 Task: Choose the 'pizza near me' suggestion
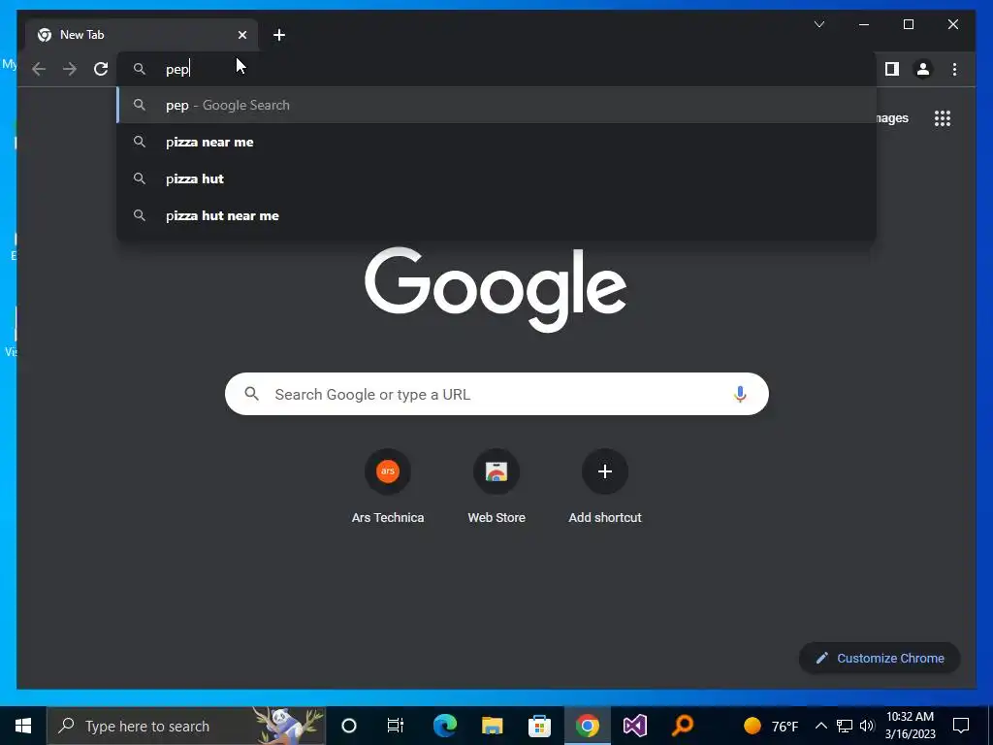496,142
